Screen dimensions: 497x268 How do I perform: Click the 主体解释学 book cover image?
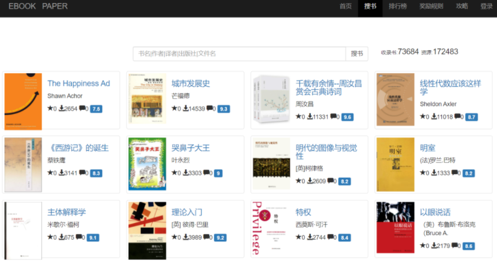click(23, 229)
